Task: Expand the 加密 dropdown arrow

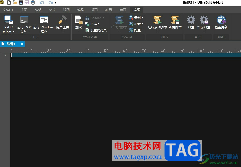Action: [x=79, y=31]
